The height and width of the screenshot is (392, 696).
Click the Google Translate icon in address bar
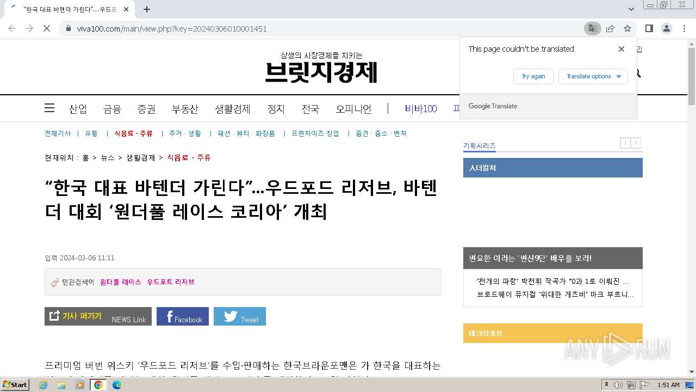pos(593,28)
